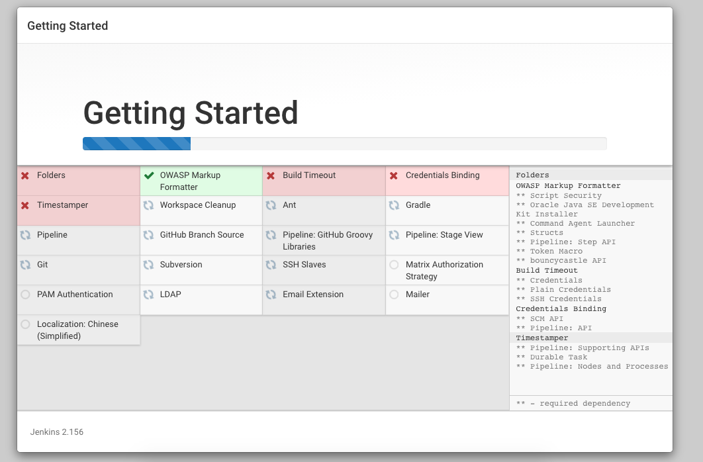Click the red X icon beside Build Timeout

271,175
